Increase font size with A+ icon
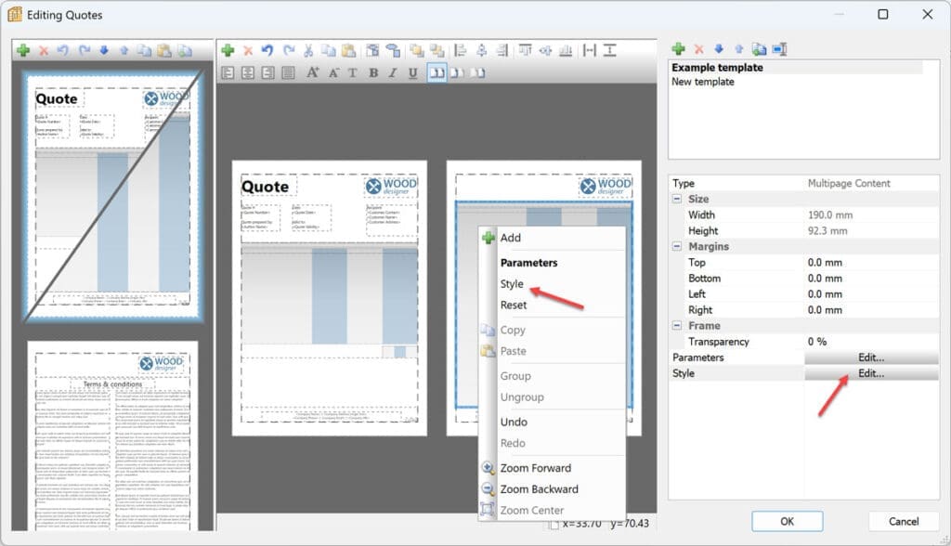This screenshot has height=546, width=951. click(x=312, y=72)
